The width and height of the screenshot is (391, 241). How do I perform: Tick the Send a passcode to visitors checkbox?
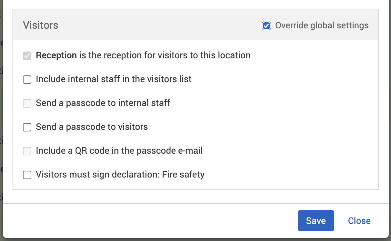pos(27,127)
